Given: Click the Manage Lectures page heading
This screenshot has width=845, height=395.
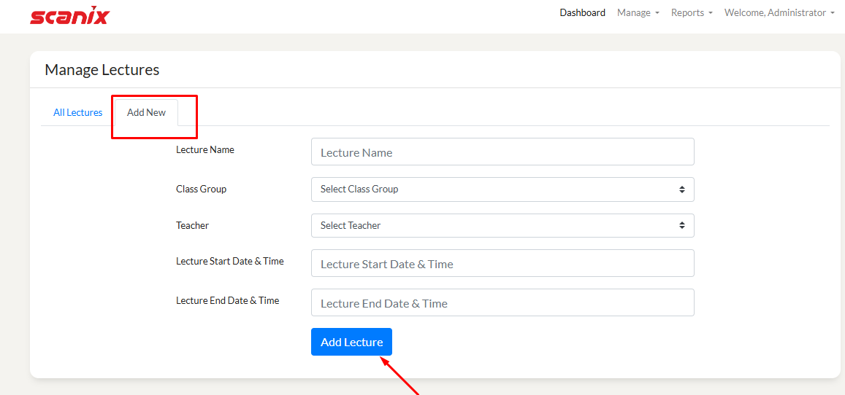Looking at the screenshot, I should point(102,70).
